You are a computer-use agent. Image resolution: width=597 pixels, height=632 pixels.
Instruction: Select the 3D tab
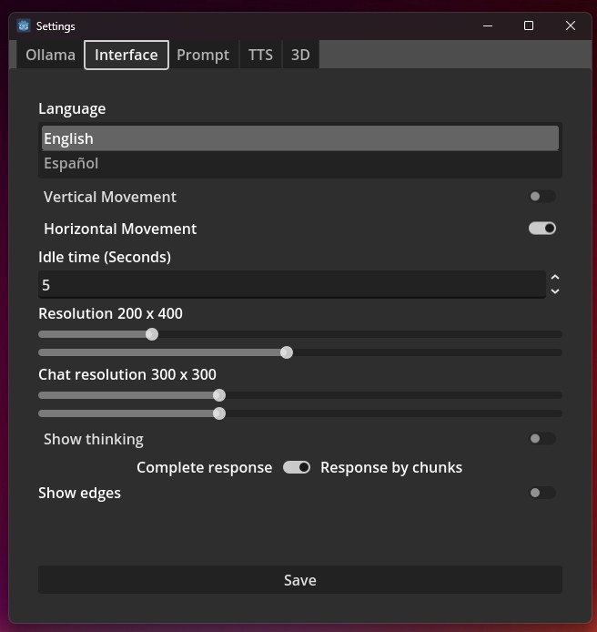pos(300,55)
